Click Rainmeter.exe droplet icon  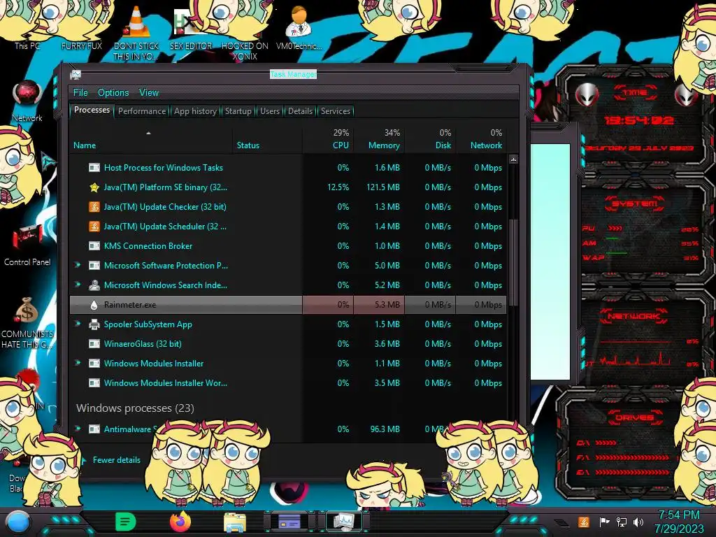94,305
